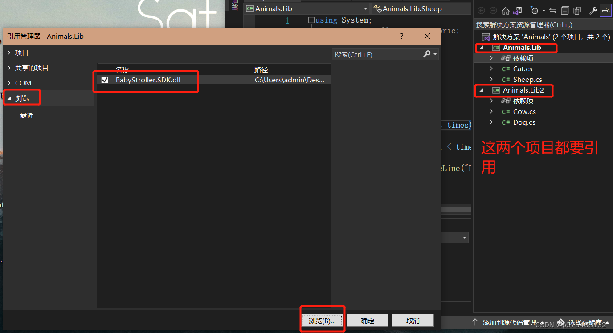Screen dimensions: 613x333
Task: Uncheck the BabyStroller.SDK.dll checkbox
Action: pos(105,80)
